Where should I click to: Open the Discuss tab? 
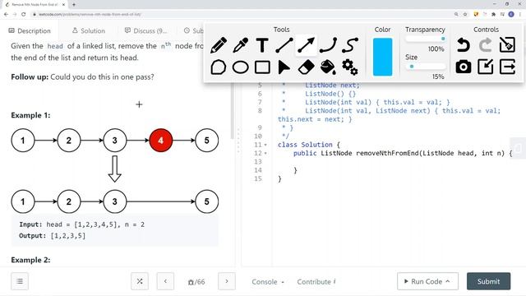click(146, 31)
